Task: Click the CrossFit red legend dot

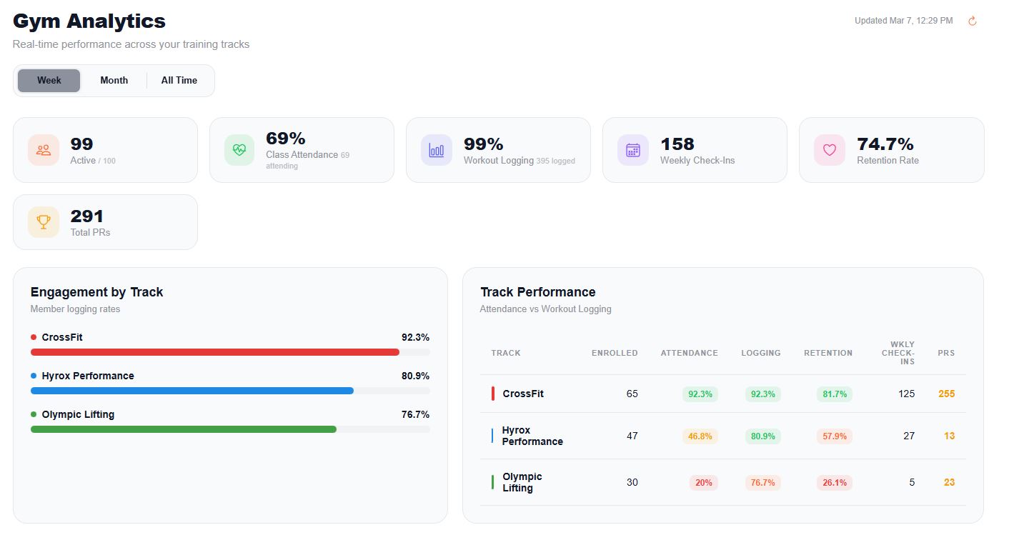Action: click(x=32, y=336)
